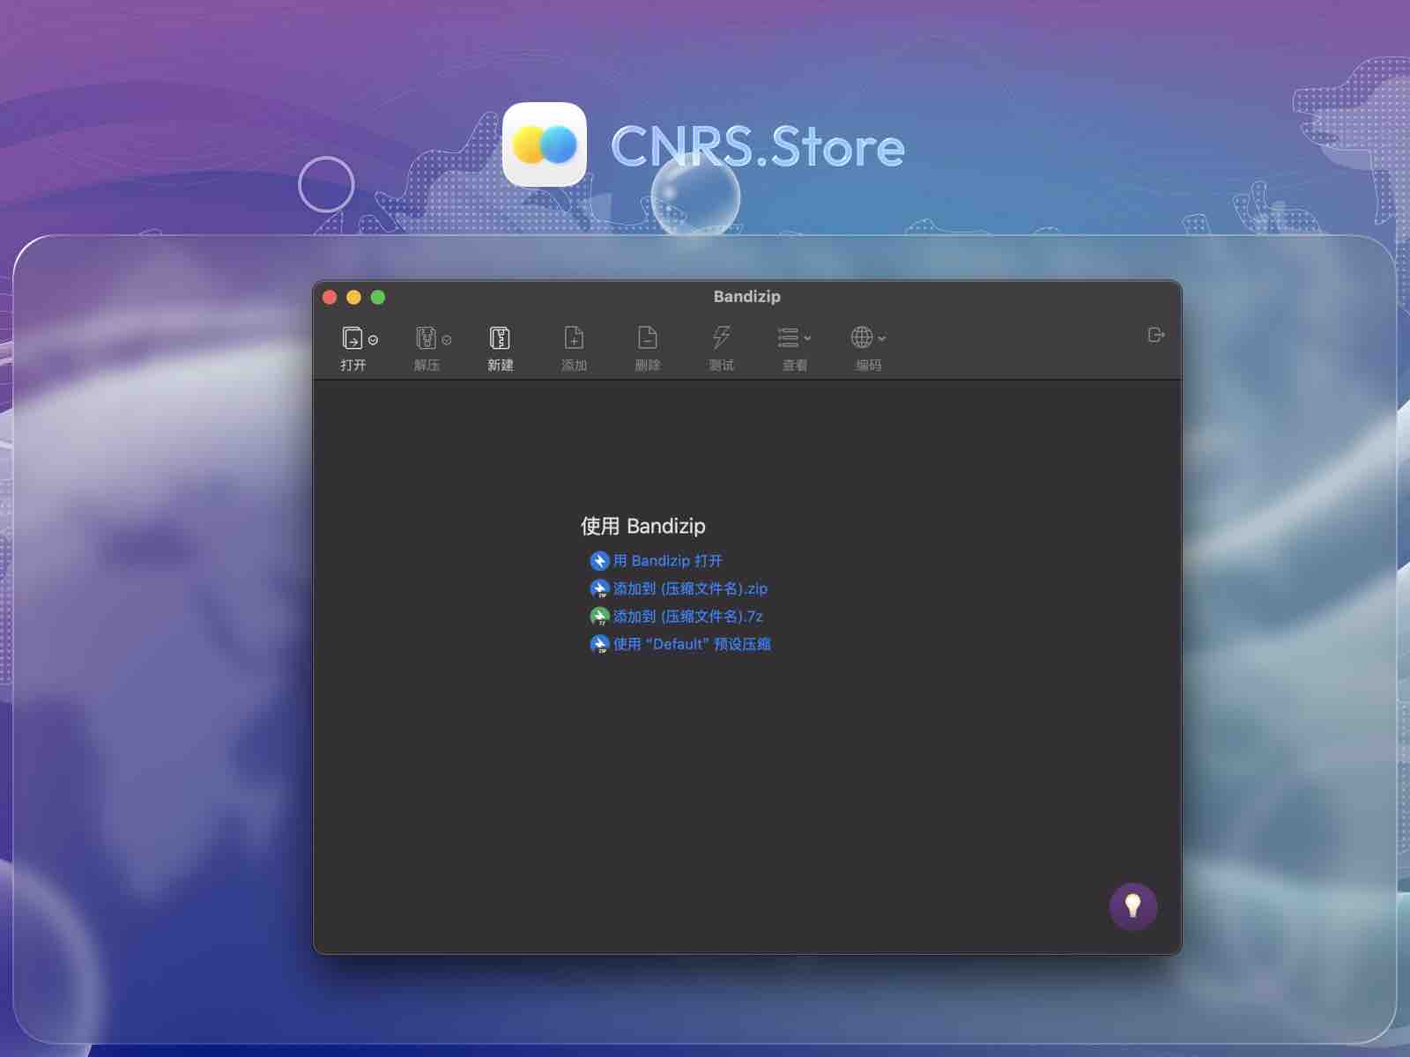The image size is (1410, 1057).
Task: Click link 添加到 (压缩文件名).7z
Action: [687, 617]
